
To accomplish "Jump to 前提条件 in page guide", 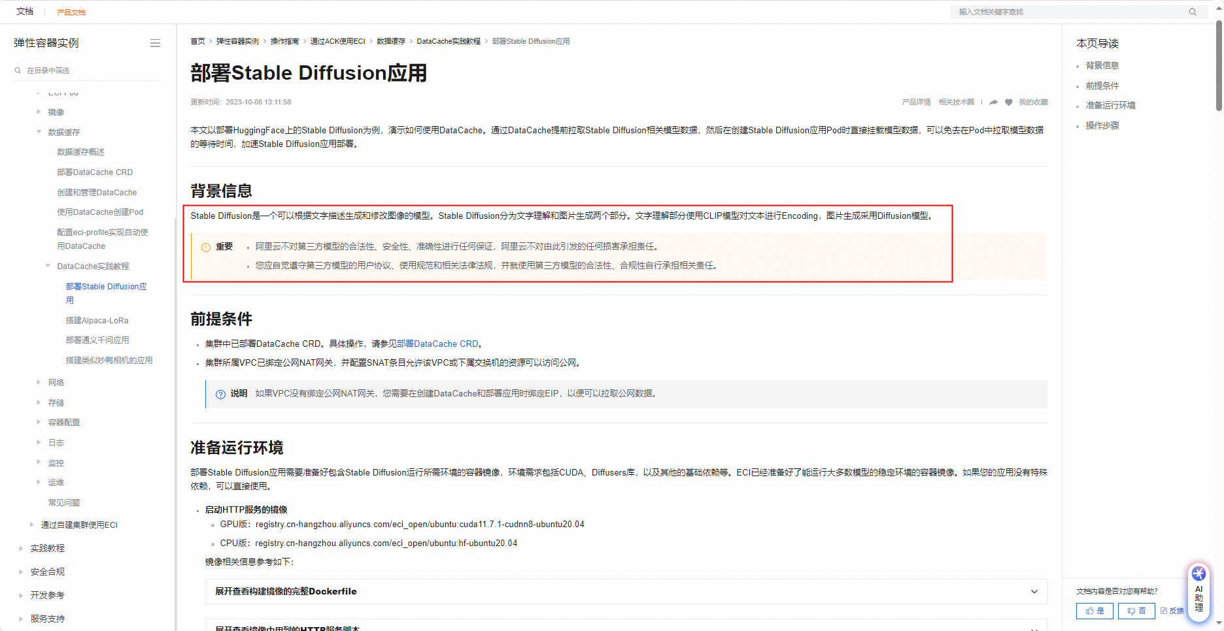I will click(1102, 86).
